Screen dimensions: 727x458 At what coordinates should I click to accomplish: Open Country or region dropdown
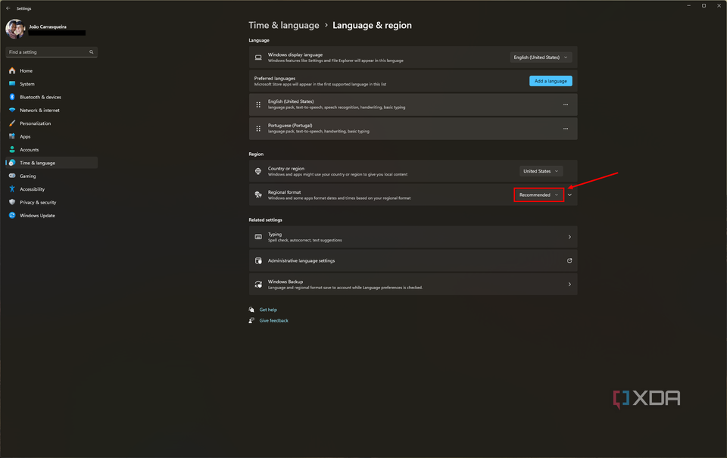pyautogui.click(x=541, y=171)
